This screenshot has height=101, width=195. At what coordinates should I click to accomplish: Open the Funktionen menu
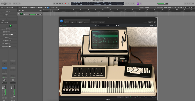(33, 8)
